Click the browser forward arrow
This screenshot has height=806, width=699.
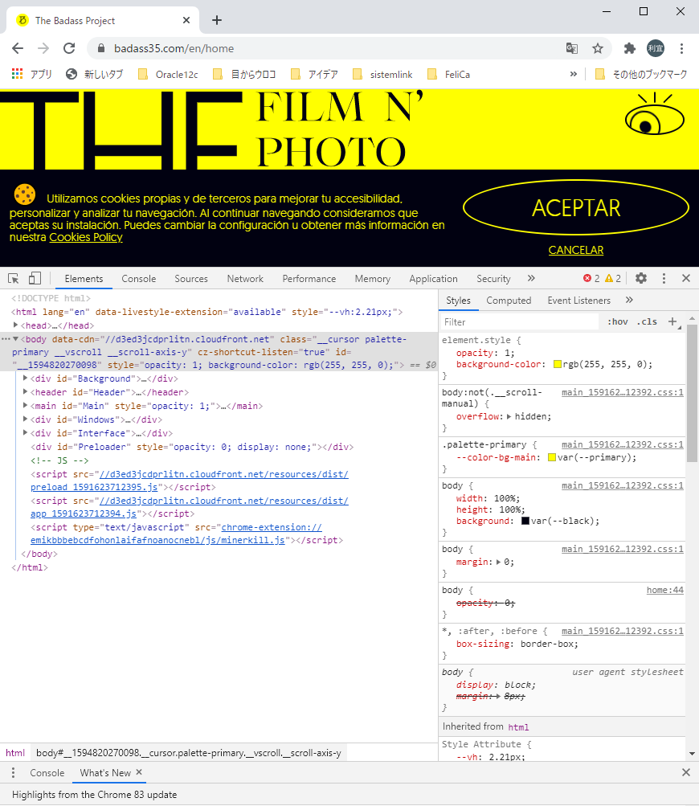click(x=43, y=48)
